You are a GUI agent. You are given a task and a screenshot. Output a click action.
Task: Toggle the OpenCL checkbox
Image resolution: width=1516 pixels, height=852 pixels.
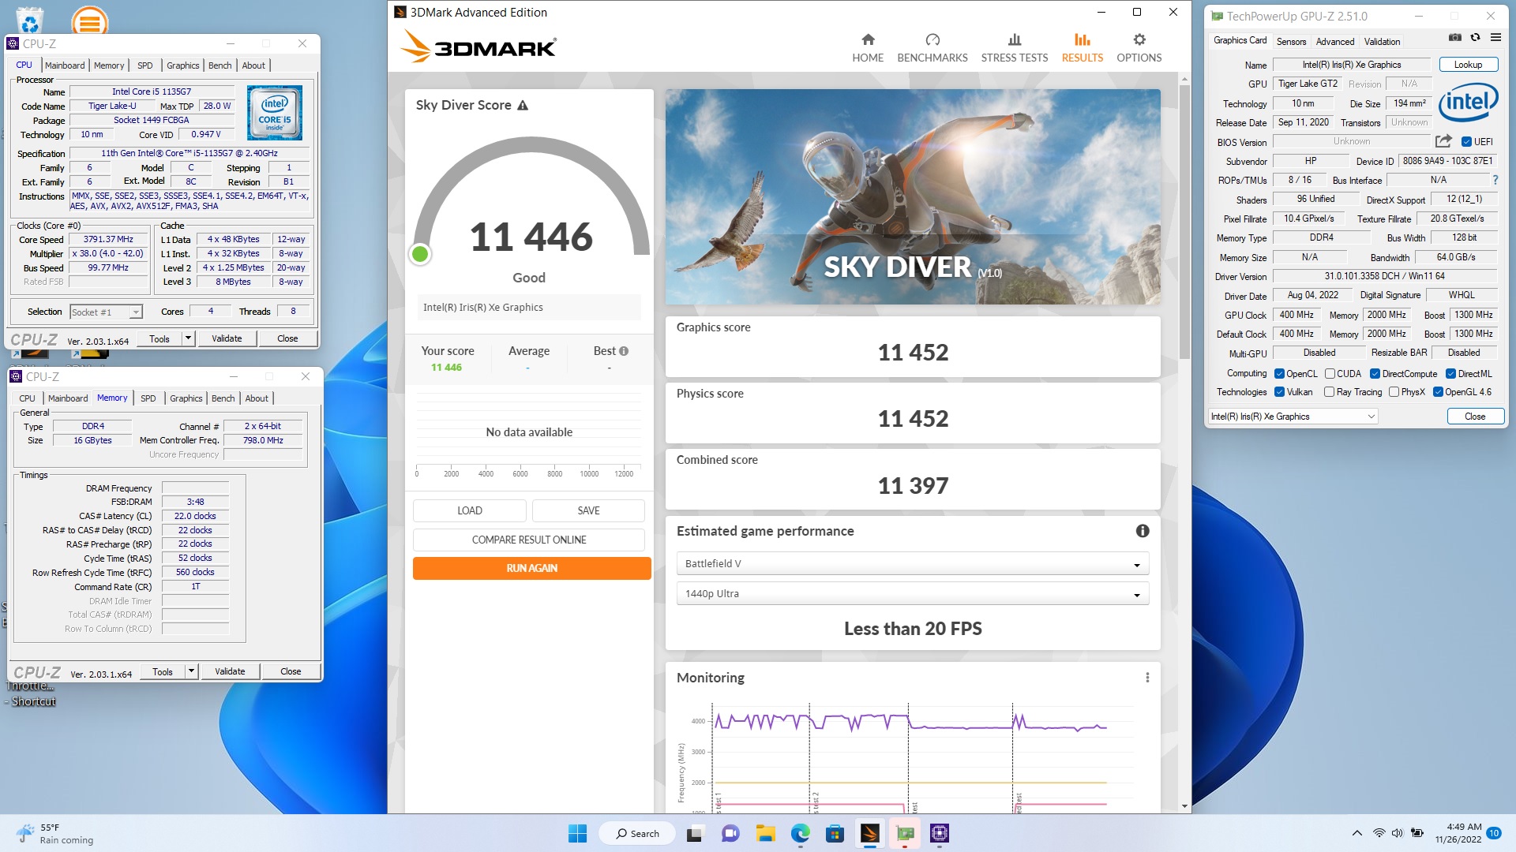coord(1279,374)
